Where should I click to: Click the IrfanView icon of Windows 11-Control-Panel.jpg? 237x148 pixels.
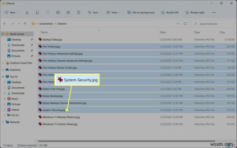(40, 124)
